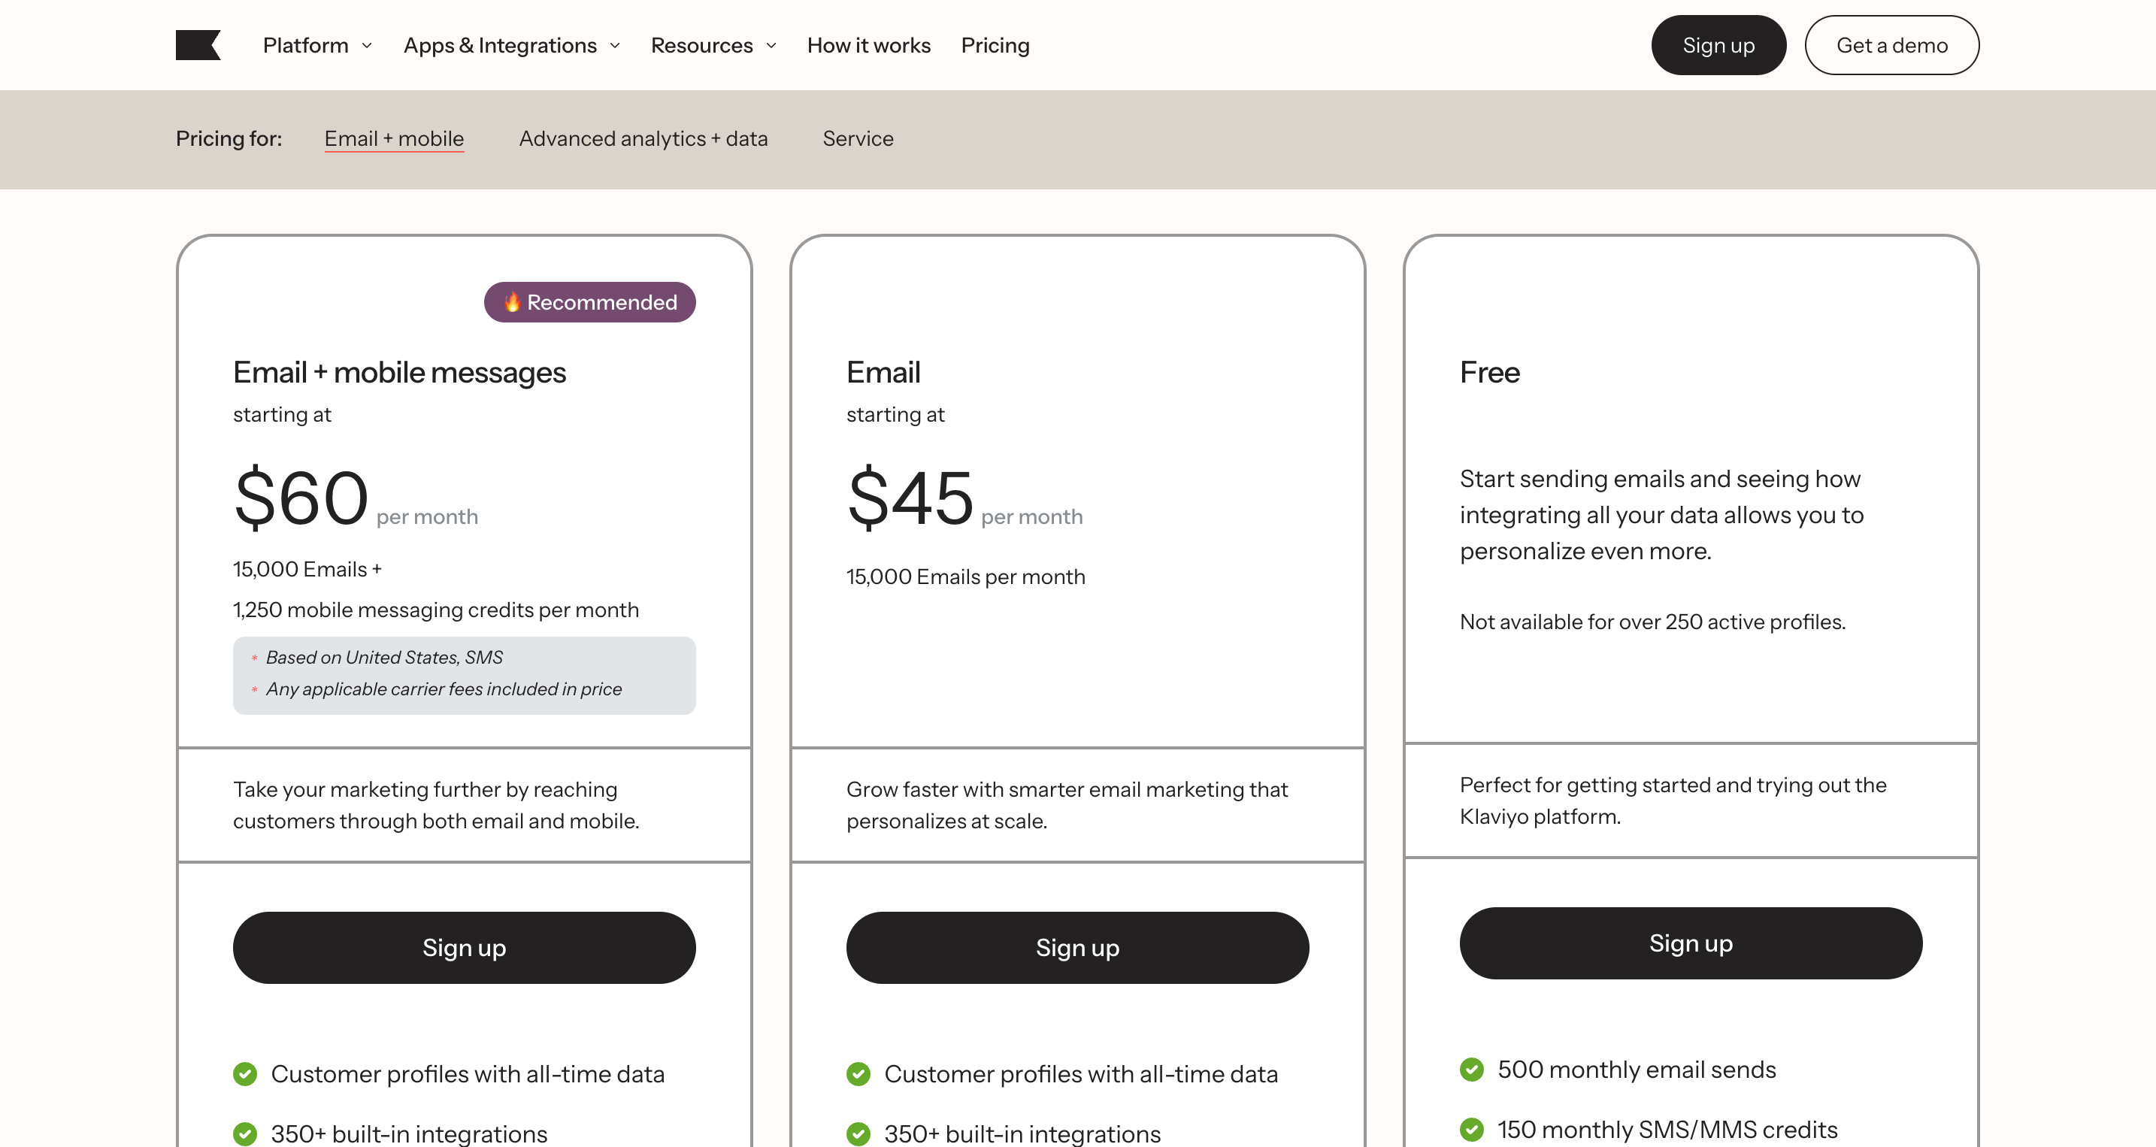
Task: Click green checkmark beside 150 monthly SMS/MMS credits
Action: pos(1471,1130)
